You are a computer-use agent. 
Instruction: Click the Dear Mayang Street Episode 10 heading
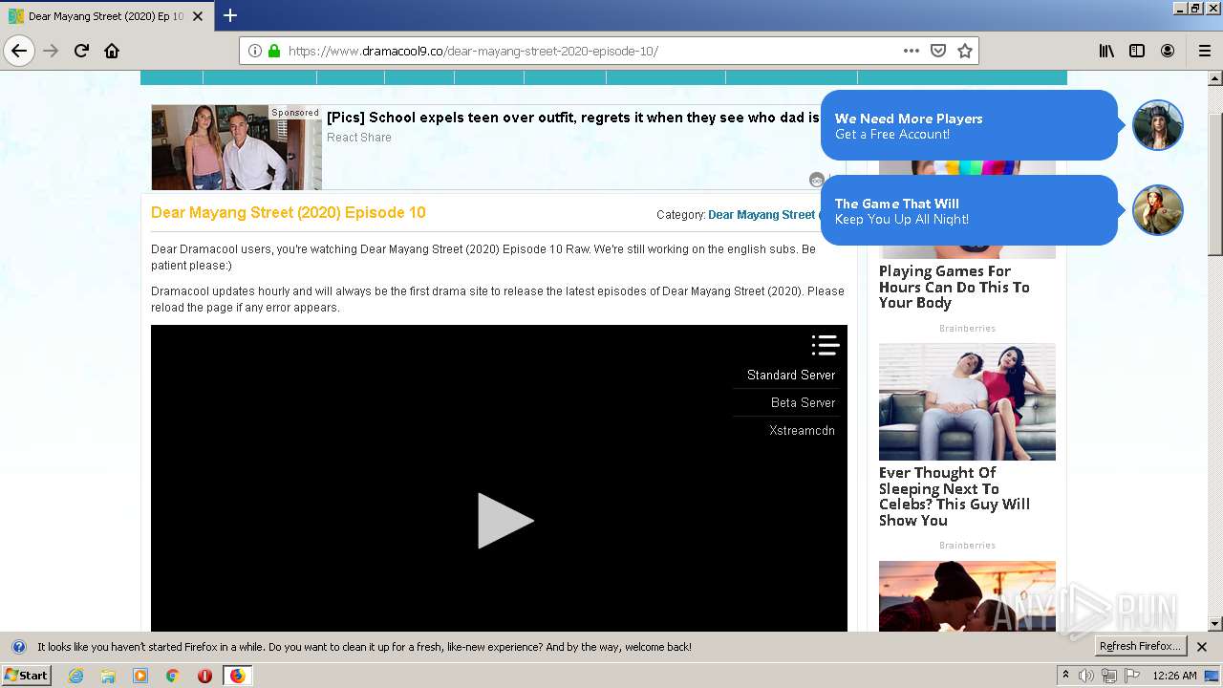289,213
